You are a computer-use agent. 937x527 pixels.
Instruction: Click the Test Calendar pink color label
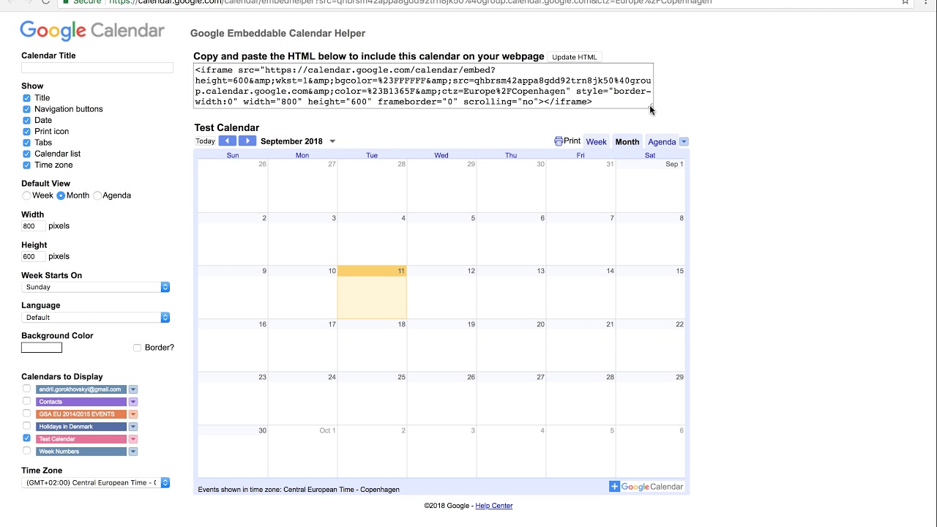click(x=81, y=439)
